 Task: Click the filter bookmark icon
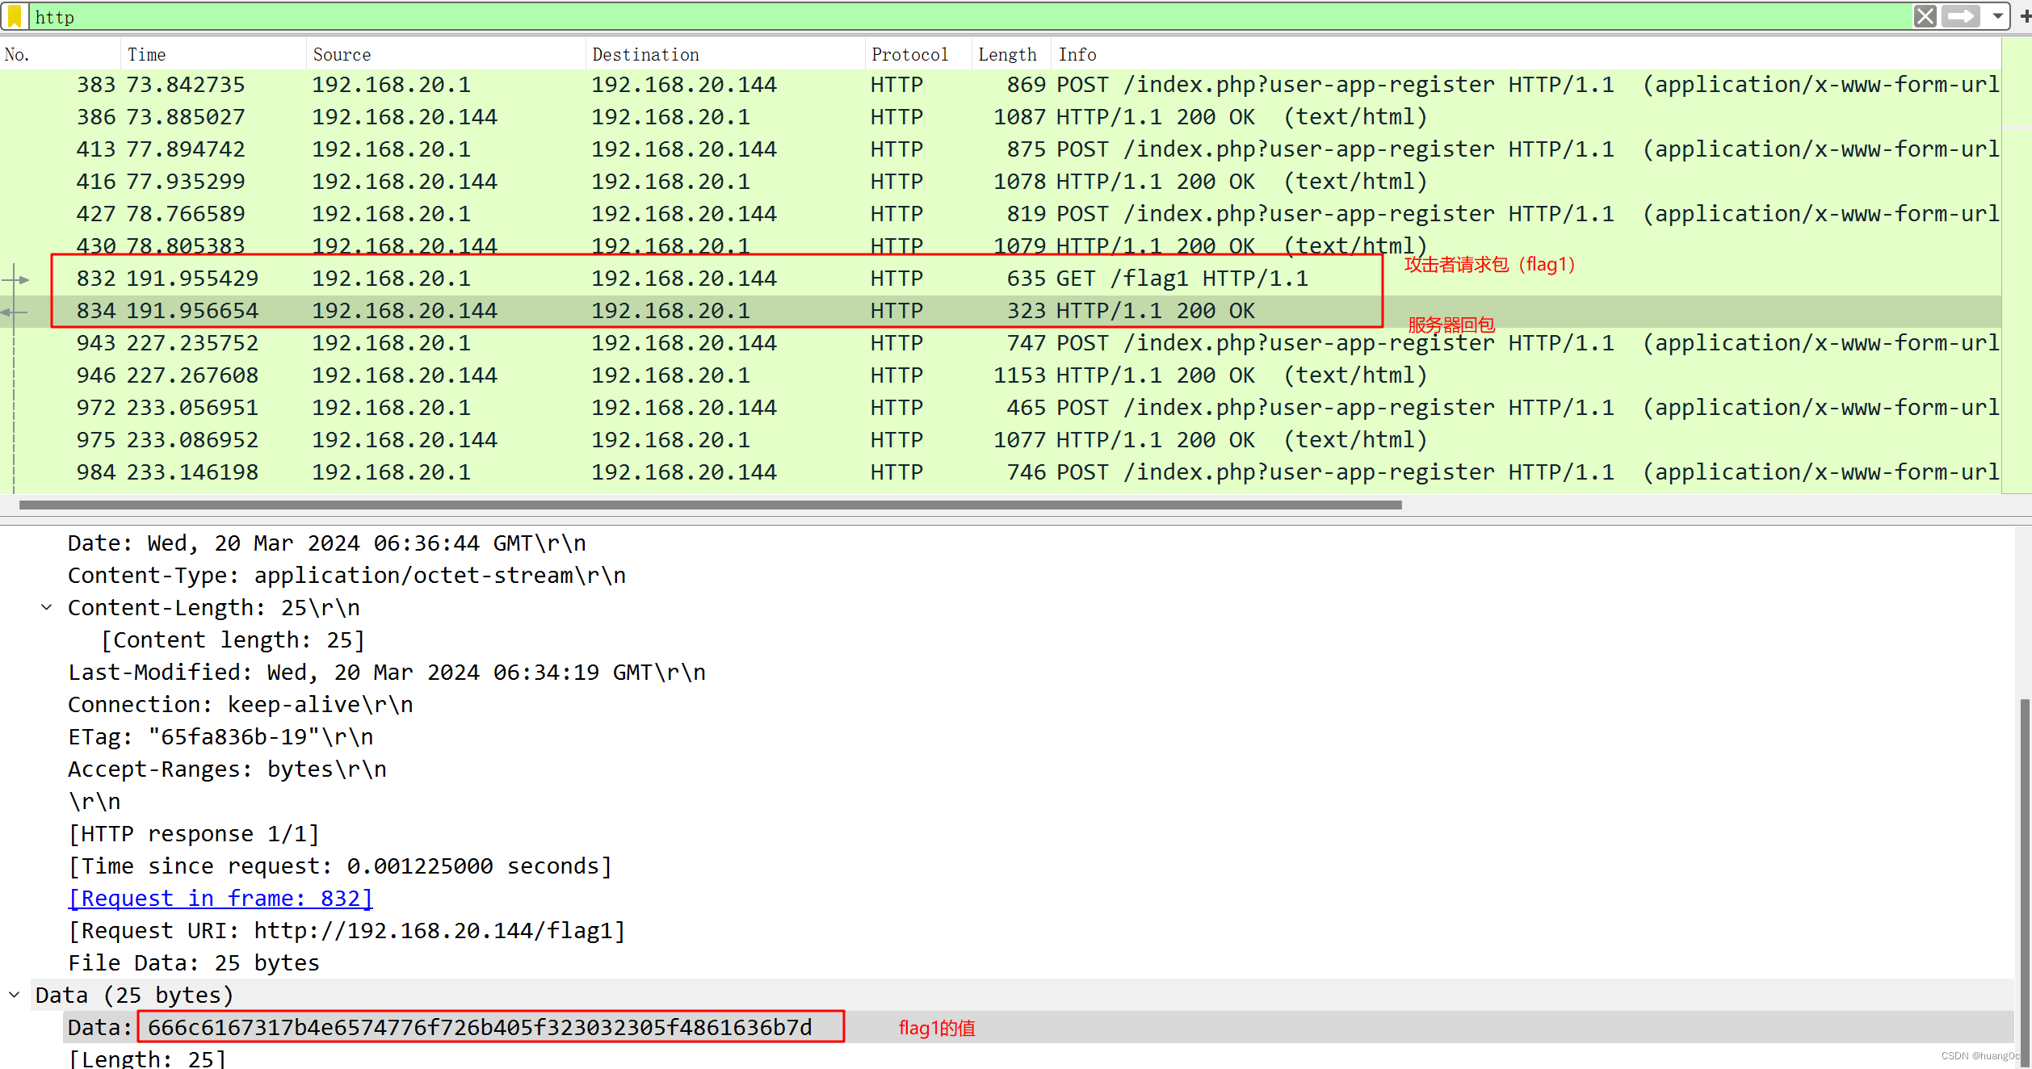[x=15, y=16]
